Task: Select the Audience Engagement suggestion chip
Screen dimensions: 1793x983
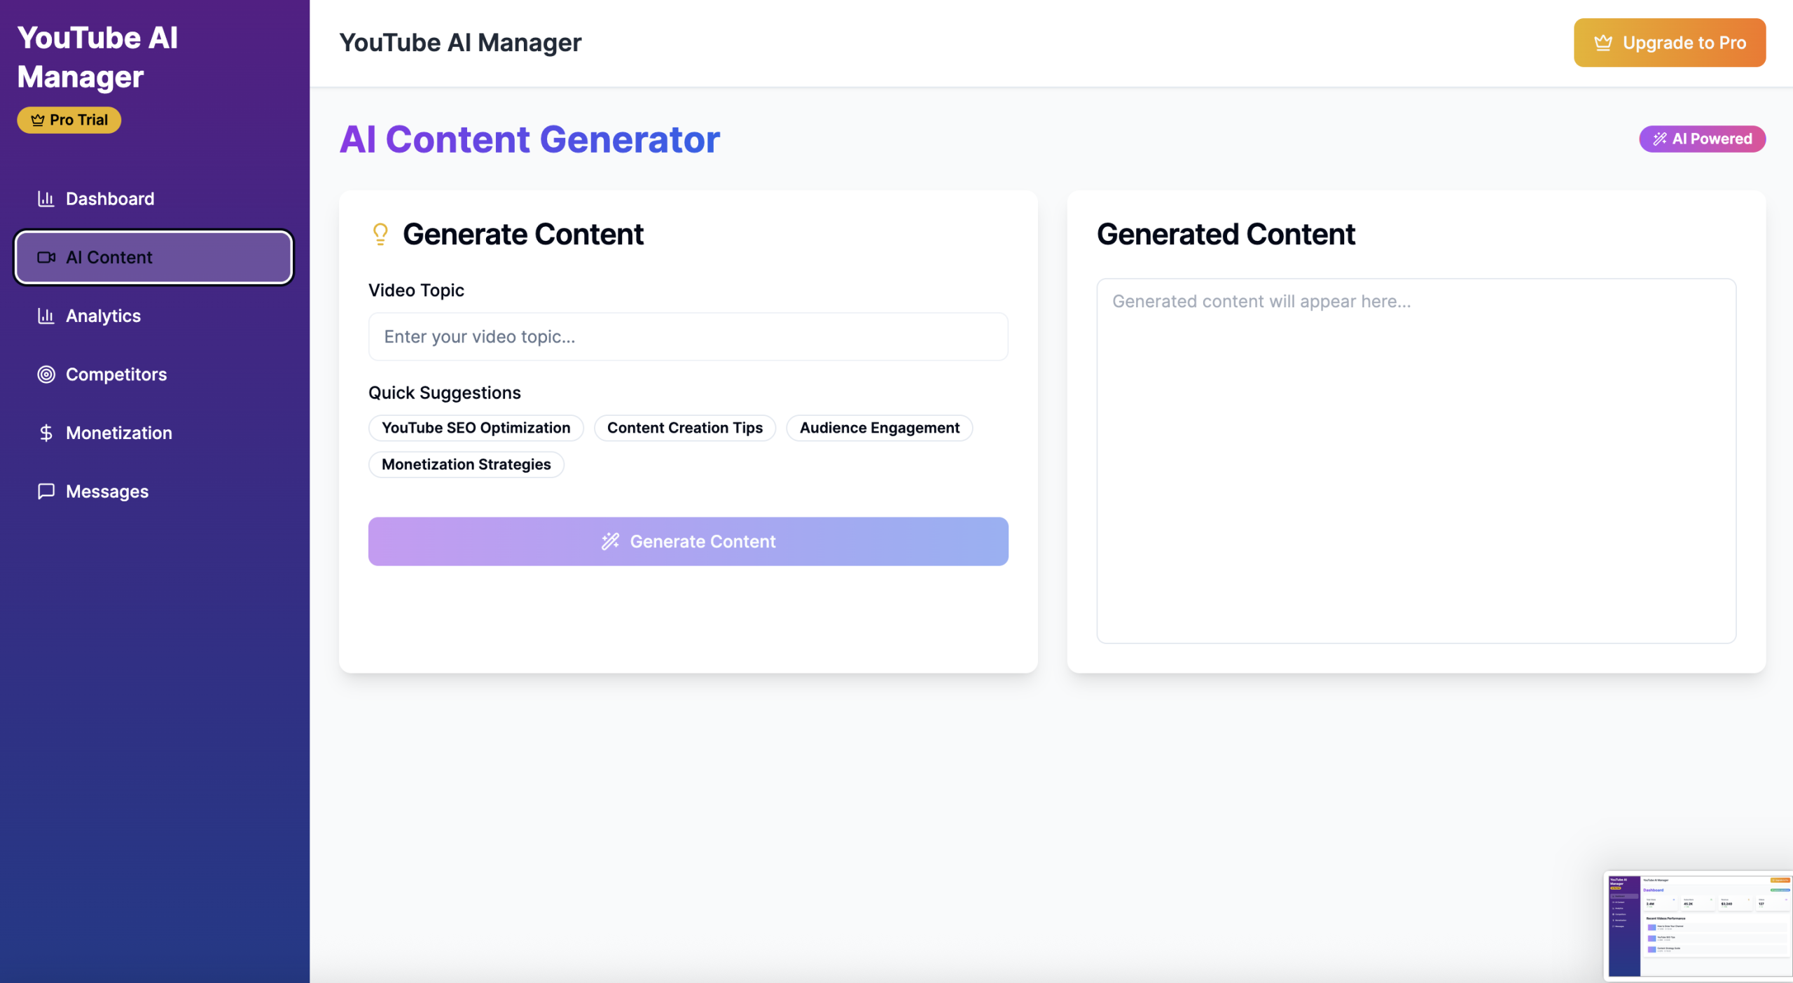Action: pyautogui.click(x=879, y=428)
